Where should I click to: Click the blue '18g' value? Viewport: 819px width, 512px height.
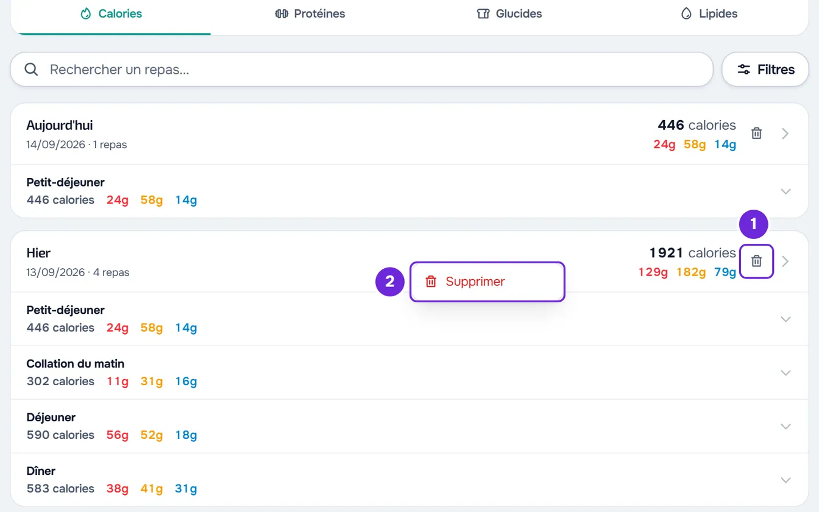pos(186,435)
